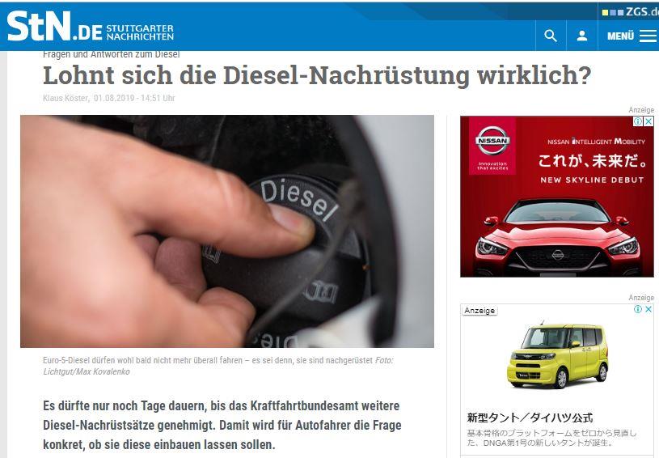Click the Anzeige label on Daihatsu ad
This screenshot has height=458, width=659.
tap(479, 311)
